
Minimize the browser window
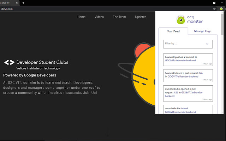point(222,2)
